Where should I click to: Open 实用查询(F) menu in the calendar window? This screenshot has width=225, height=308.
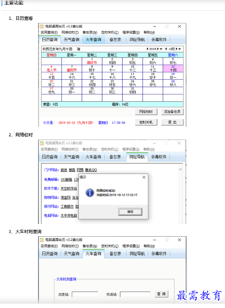(49, 33)
